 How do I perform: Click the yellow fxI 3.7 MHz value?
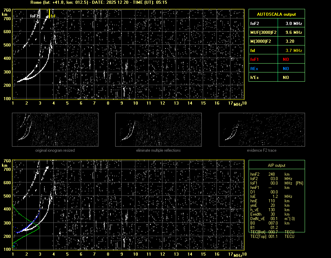(x=290, y=51)
